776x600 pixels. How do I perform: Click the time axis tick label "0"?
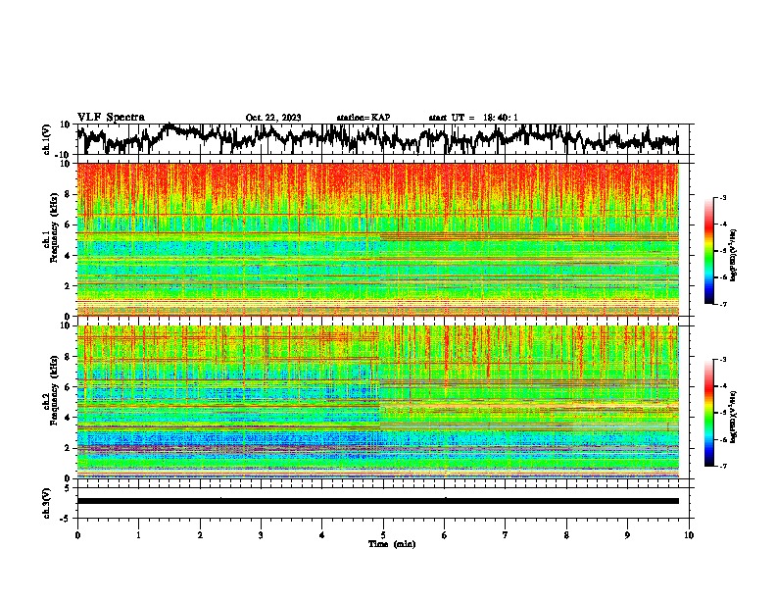[77, 535]
